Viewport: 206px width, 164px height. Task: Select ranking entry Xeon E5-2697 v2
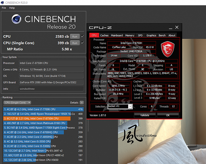[43, 151]
